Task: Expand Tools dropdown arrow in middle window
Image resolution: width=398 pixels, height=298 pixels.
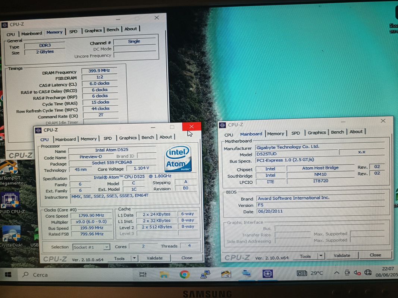Action: (x=134, y=258)
